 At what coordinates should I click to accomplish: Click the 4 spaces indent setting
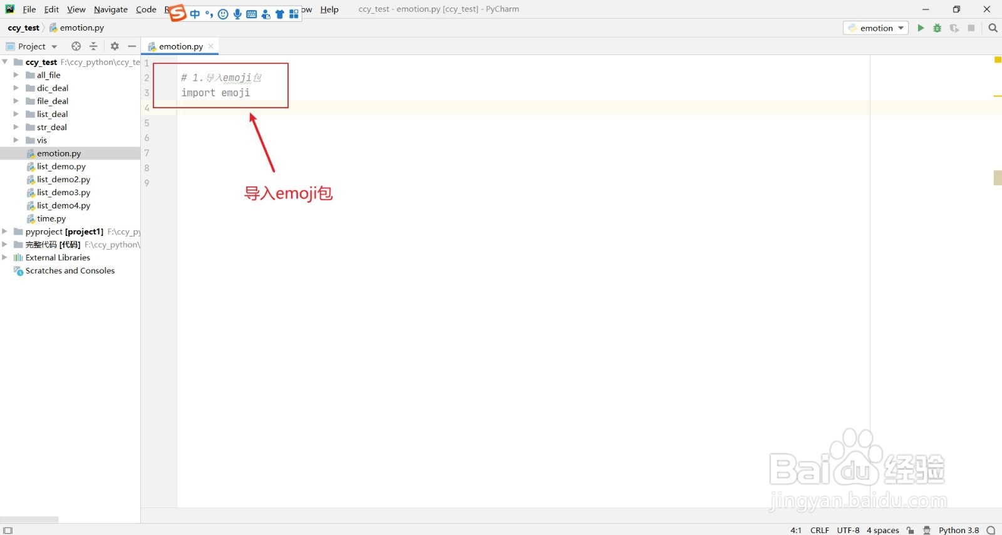point(883,530)
